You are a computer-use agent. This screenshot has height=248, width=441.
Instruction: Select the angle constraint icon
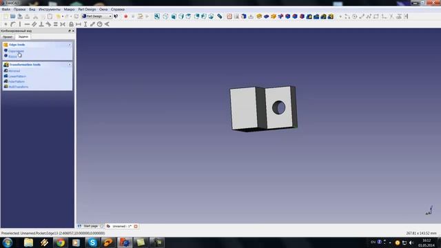click(x=107, y=24)
